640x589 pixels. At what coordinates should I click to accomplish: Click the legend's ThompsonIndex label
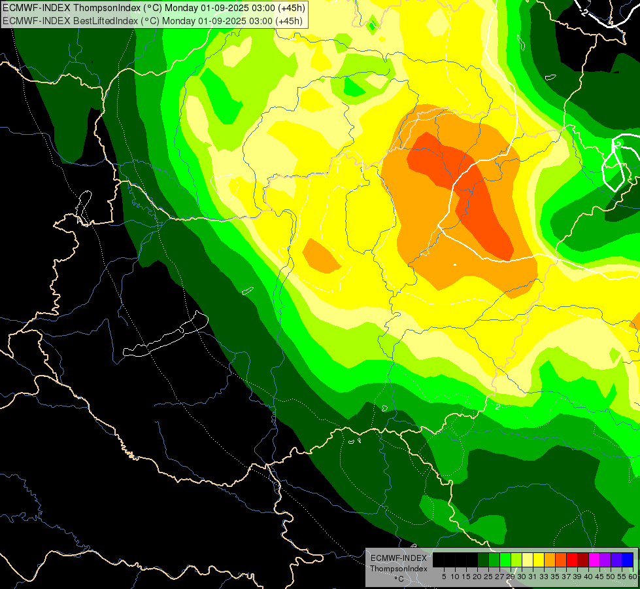coord(399,569)
